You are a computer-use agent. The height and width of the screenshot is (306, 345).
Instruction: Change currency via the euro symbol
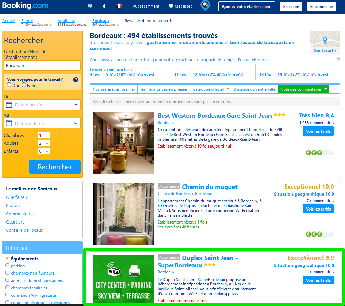tap(104, 6)
